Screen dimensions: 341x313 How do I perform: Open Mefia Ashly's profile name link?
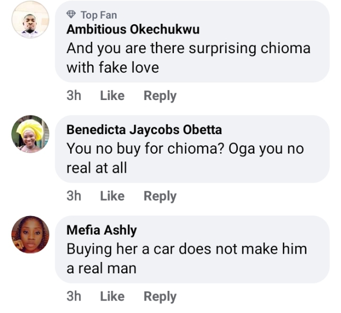[x=102, y=230]
